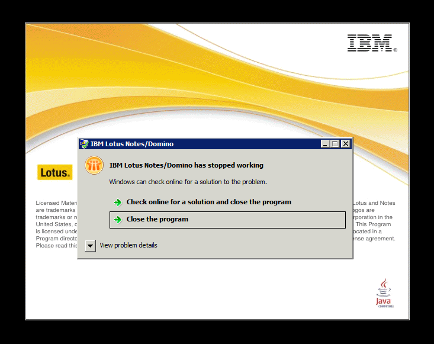Click green arrow beside Check online option
The image size is (434, 344).
(x=118, y=202)
